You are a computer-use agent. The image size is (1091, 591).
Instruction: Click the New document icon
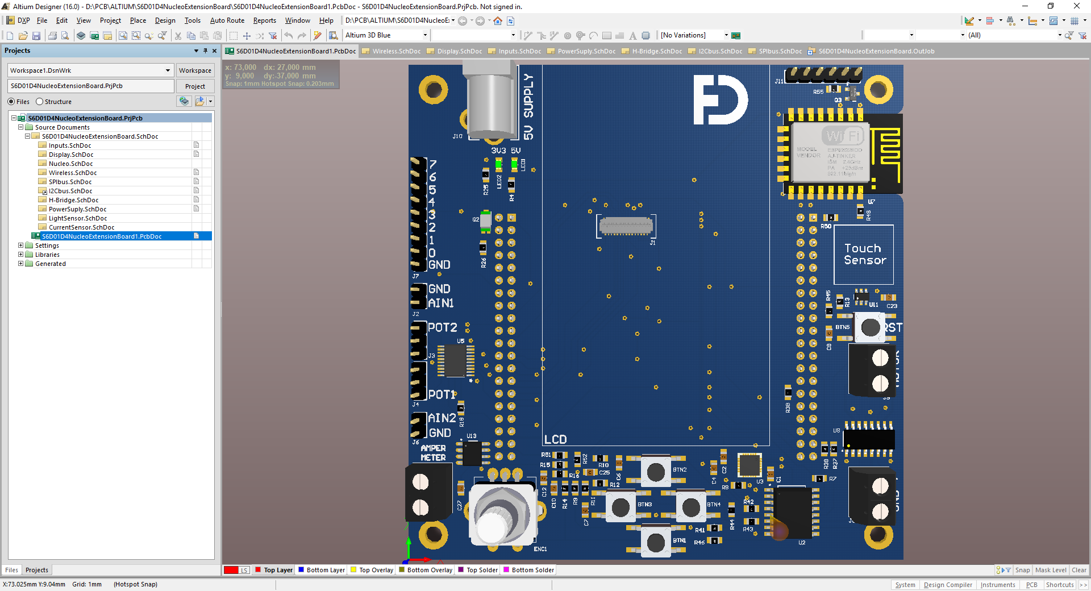point(10,36)
